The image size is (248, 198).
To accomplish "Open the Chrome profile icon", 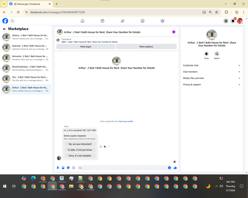I will [237, 12].
